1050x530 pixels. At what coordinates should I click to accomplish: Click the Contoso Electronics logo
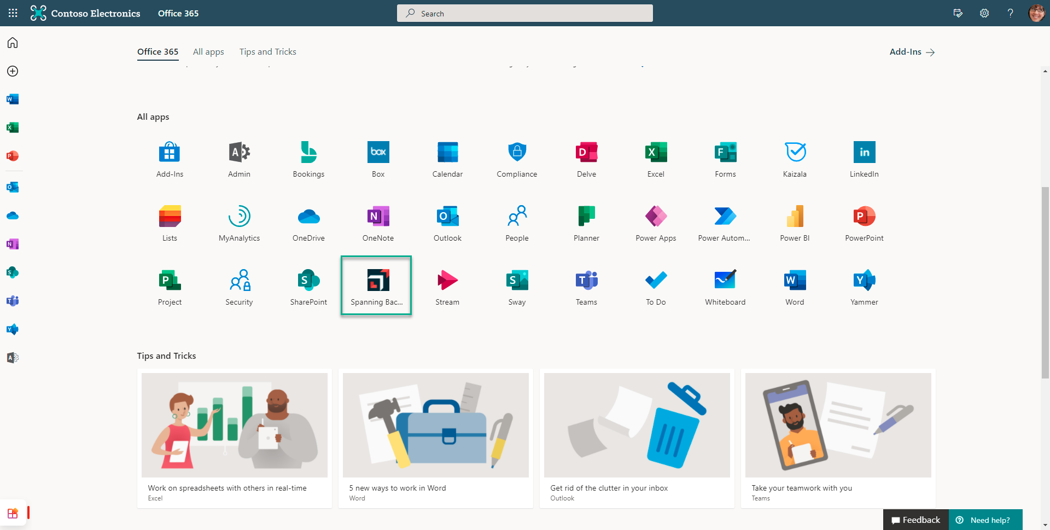tap(85, 13)
